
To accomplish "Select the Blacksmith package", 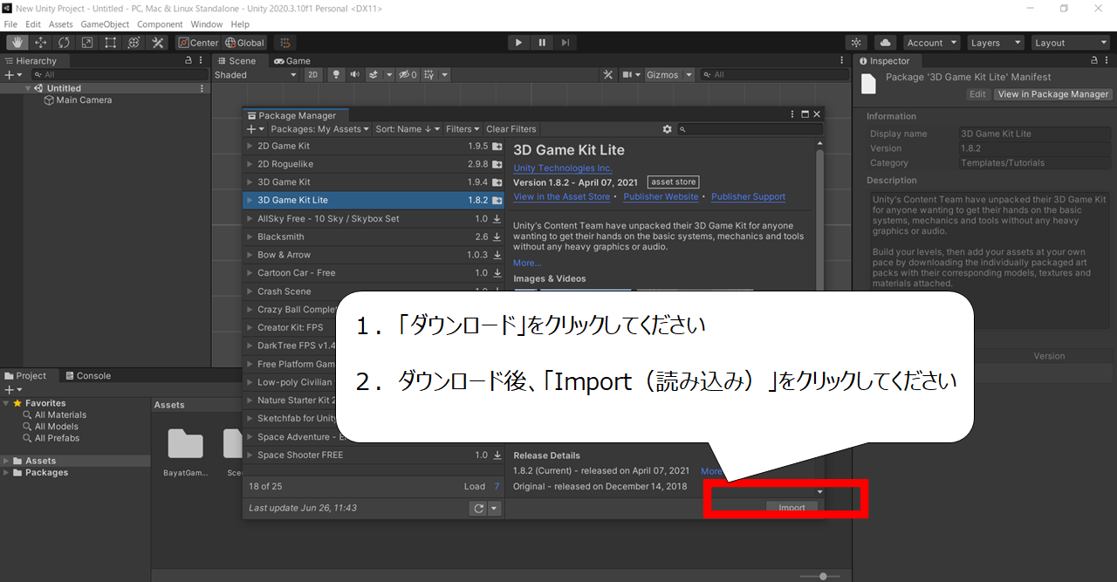I will (x=373, y=236).
